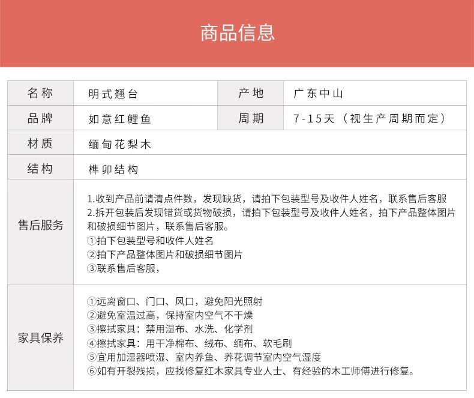This screenshot has width=474, height=398.
Task: Select the 家具保养 label cell
Action: (x=40, y=337)
